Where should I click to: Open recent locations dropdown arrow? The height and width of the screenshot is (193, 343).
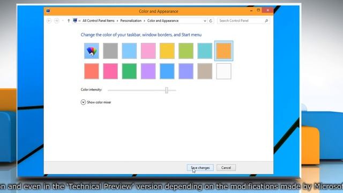pyautogui.click(x=63, y=20)
